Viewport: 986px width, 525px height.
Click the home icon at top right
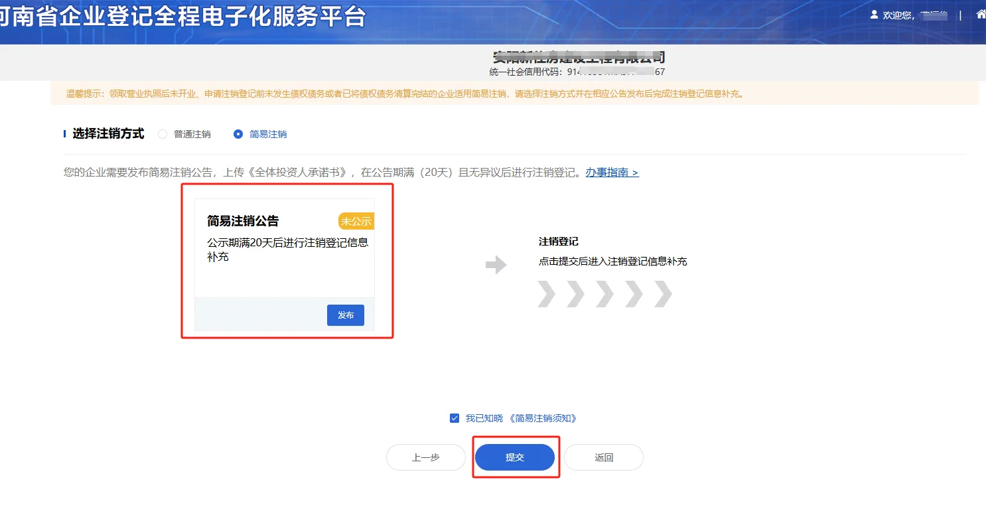(980, 13)
